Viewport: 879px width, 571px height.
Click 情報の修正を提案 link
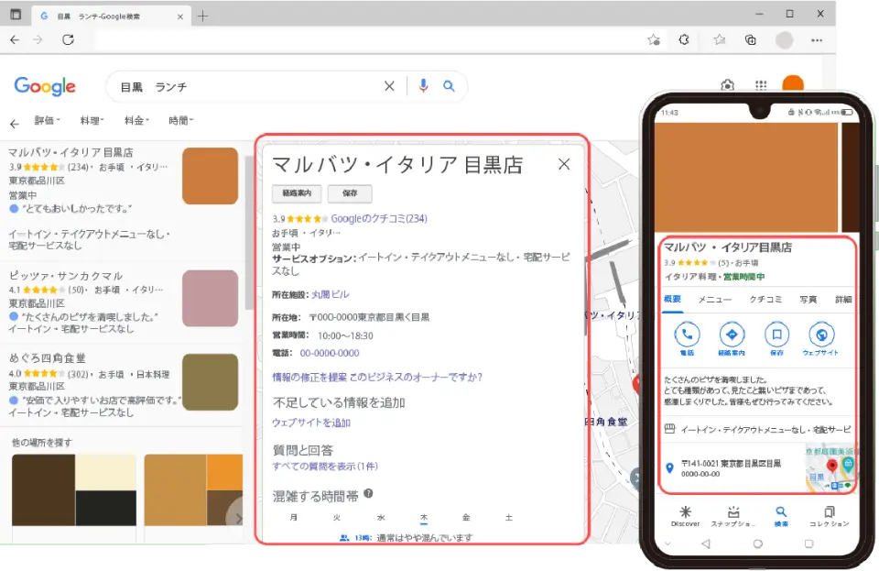(x=309, y=378)
